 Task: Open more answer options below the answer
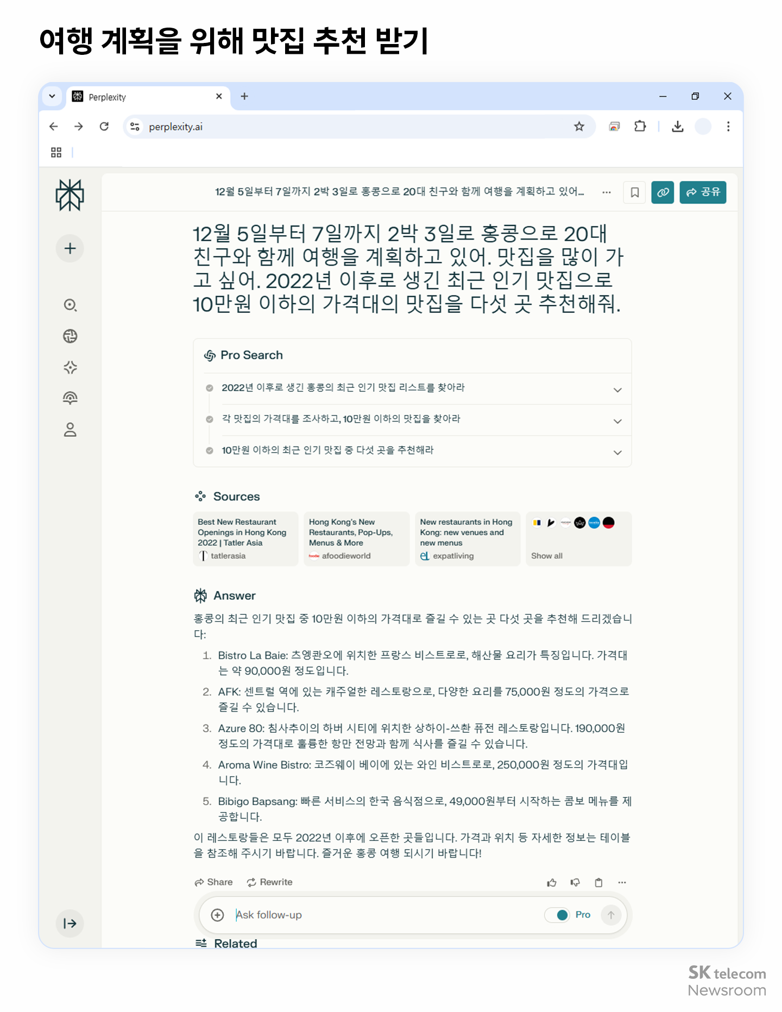tap(622, 883)
